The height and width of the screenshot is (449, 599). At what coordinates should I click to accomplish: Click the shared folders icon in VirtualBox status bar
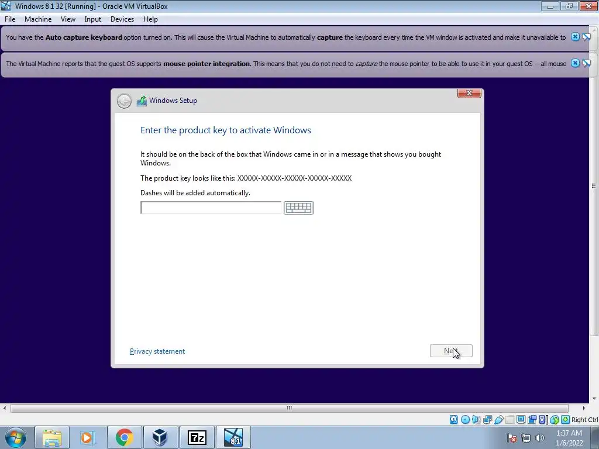pyautogui.click(x=510, y=420)
